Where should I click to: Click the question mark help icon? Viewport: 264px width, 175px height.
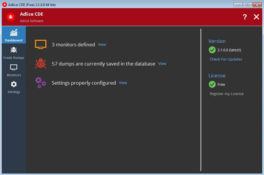[245, 17]
